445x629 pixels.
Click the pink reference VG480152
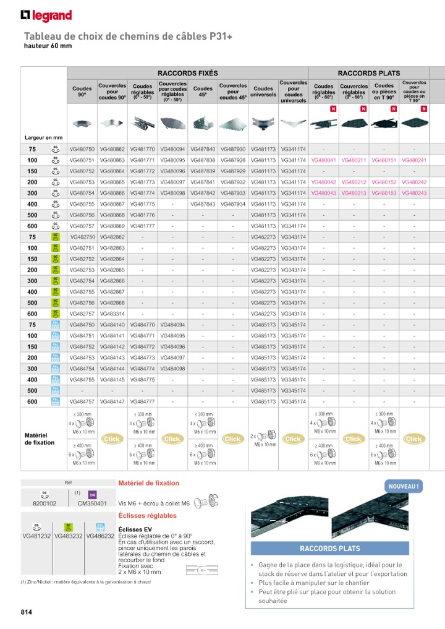pyautogui.click(x=384, y=182)
